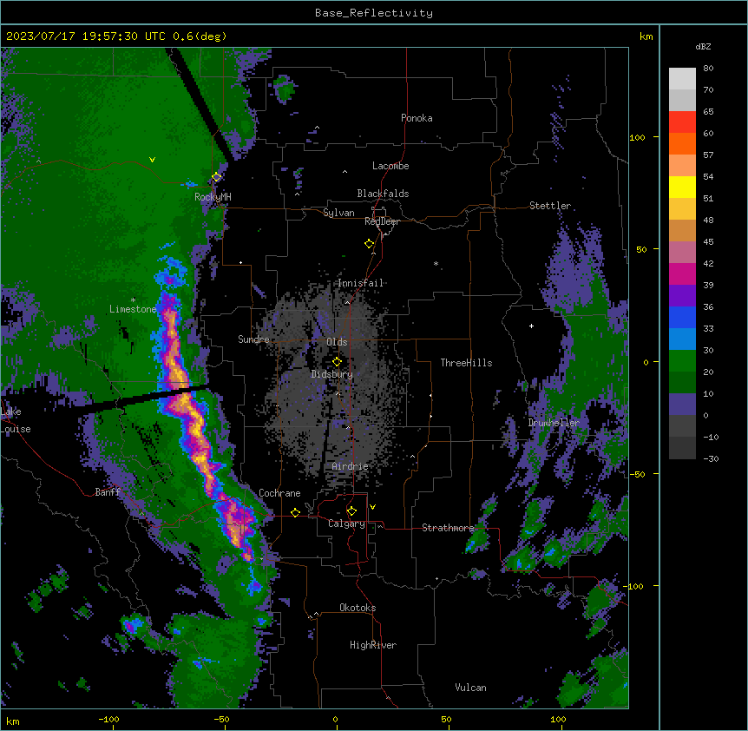The image size is (748, 731).
Task: Click the ThreeHills town label
Action: [467, 363]
